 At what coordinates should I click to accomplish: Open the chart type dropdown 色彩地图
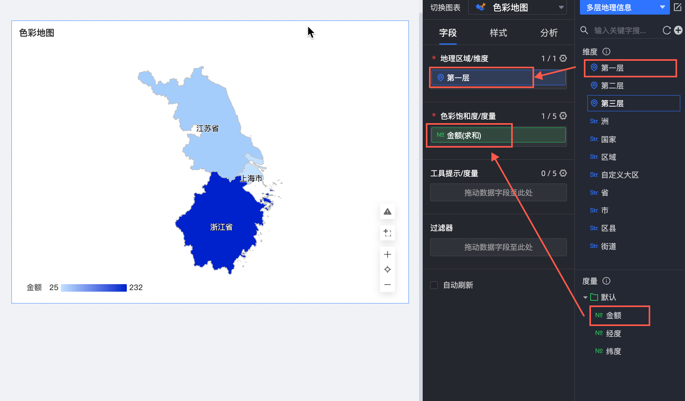[x=517, y=7]
